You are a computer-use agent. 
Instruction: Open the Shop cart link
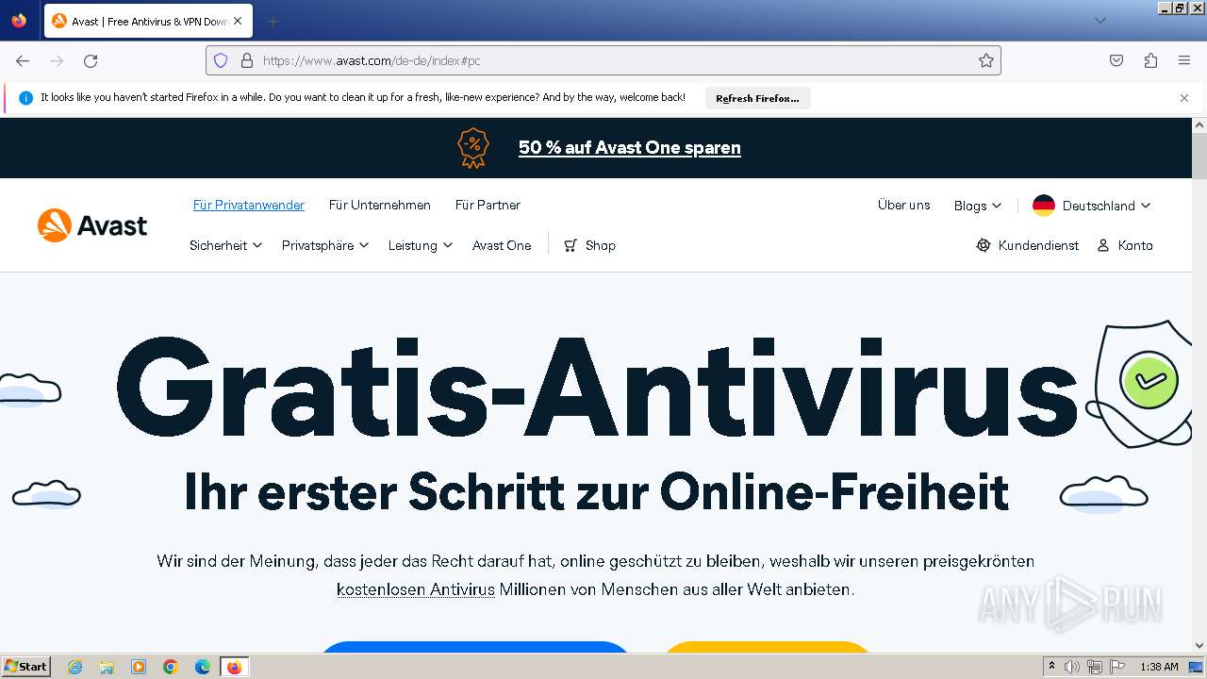pos(589,245)
